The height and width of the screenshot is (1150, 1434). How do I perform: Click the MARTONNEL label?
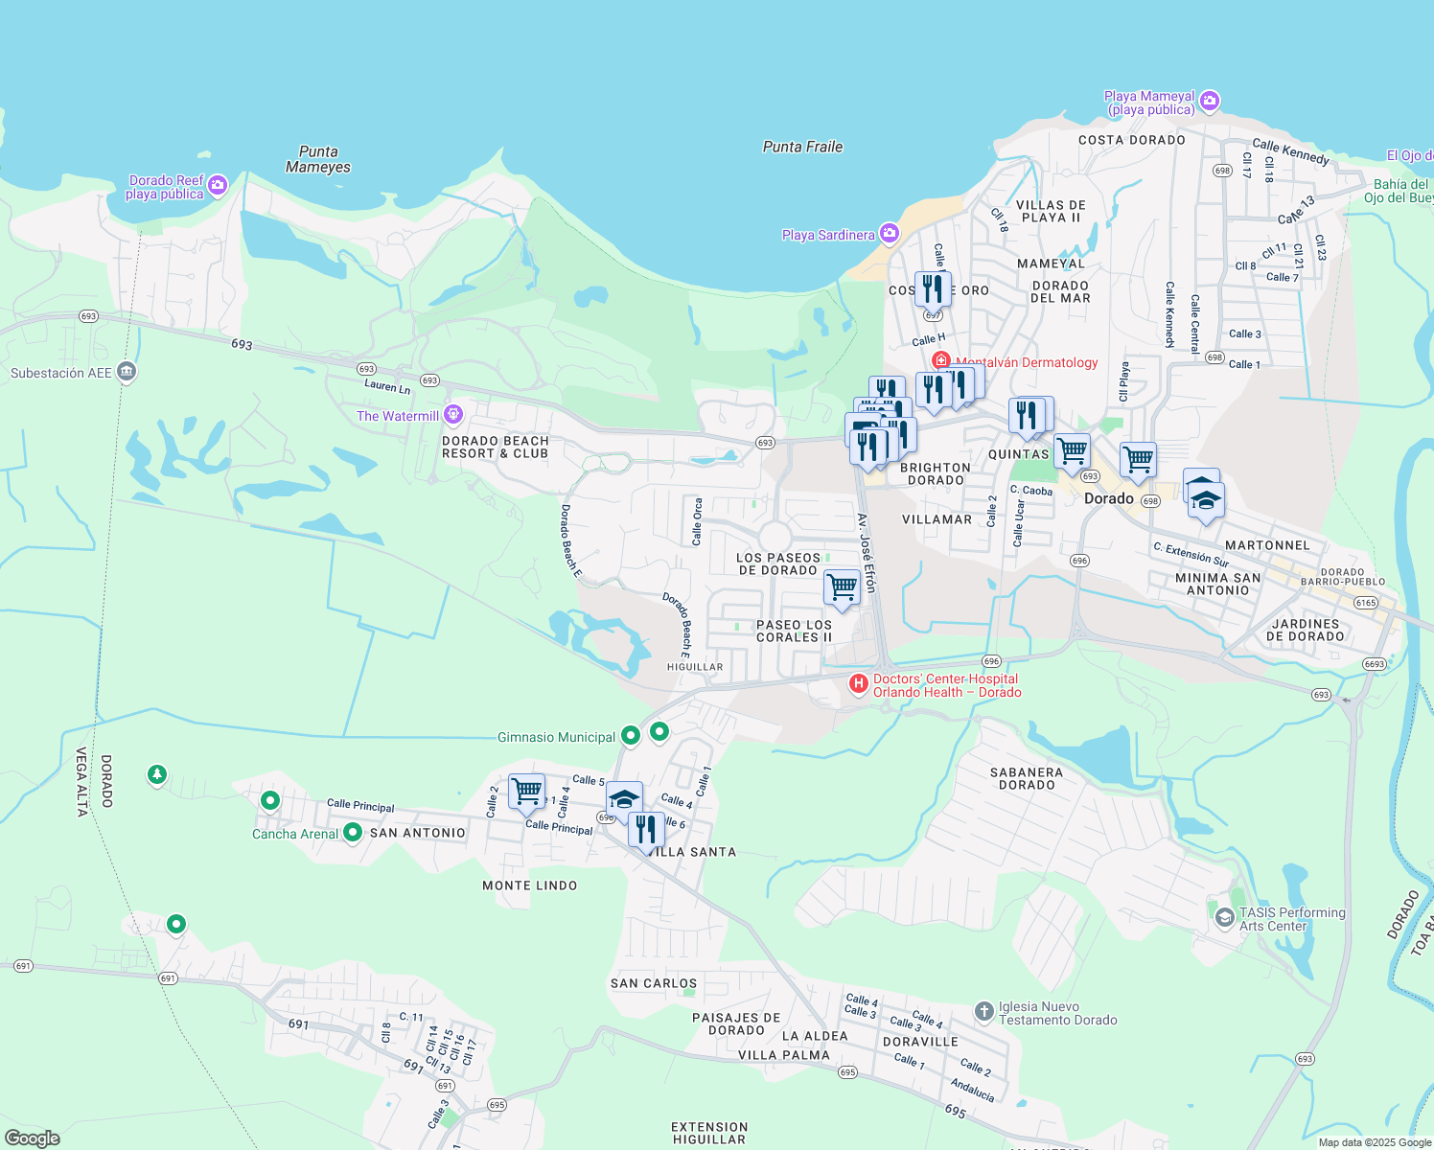1267,545
